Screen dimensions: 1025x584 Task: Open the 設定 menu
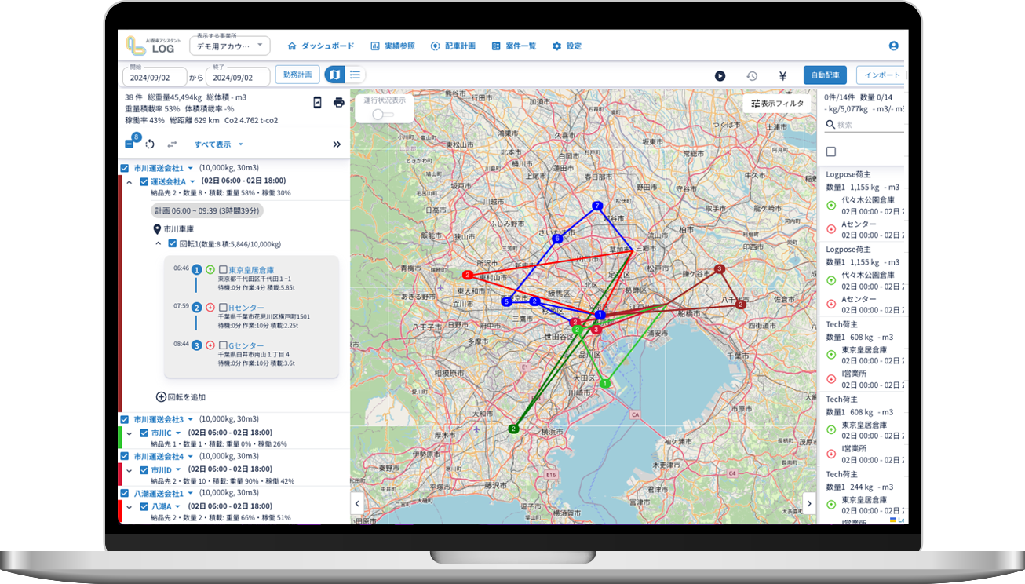[x=567, y=46]
